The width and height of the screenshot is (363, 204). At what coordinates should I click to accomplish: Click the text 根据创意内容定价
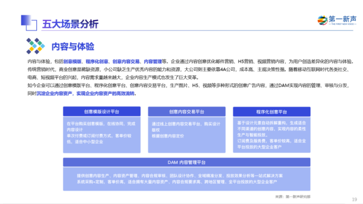point(168,136)
